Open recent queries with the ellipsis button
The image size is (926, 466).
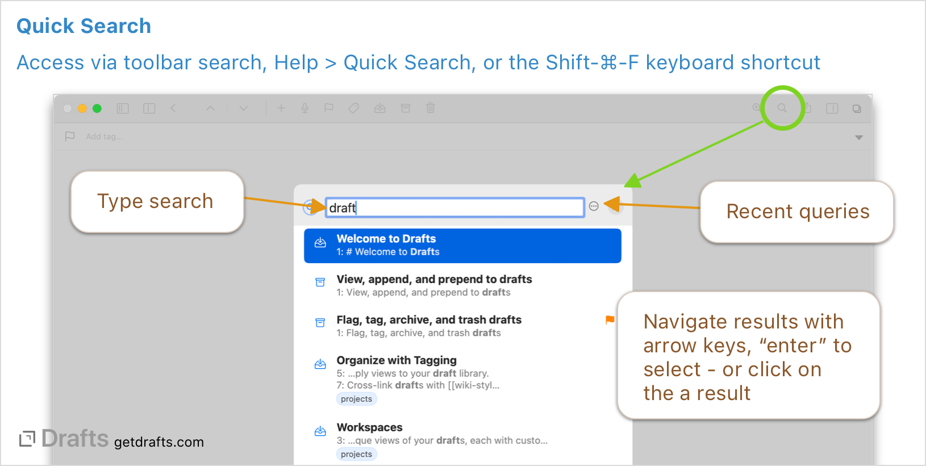[594, 206]
